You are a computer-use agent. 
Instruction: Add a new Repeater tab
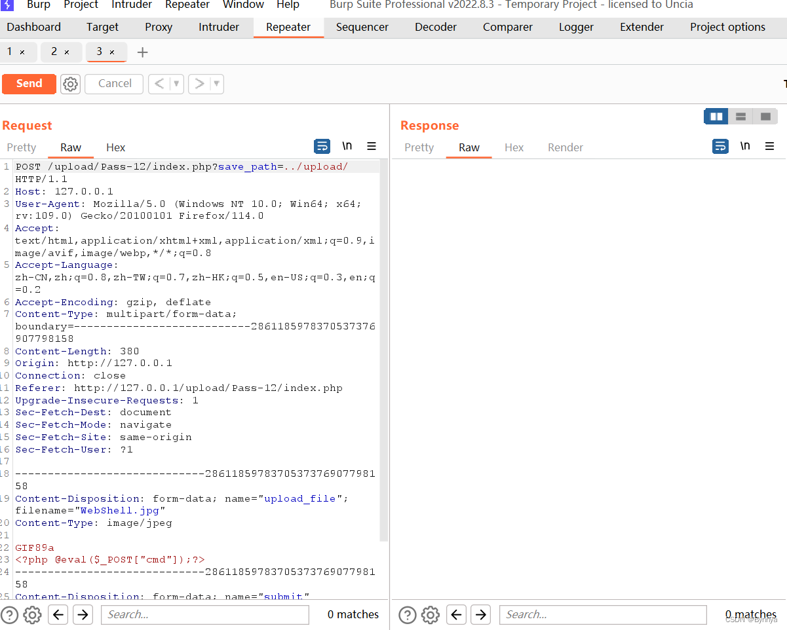[142, 52]
